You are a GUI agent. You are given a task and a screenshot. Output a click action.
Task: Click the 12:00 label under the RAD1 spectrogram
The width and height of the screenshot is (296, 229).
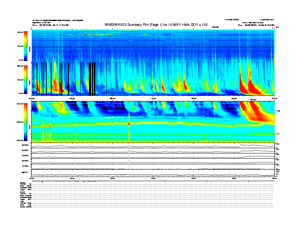pyautogui.click(x=153, y=98)
